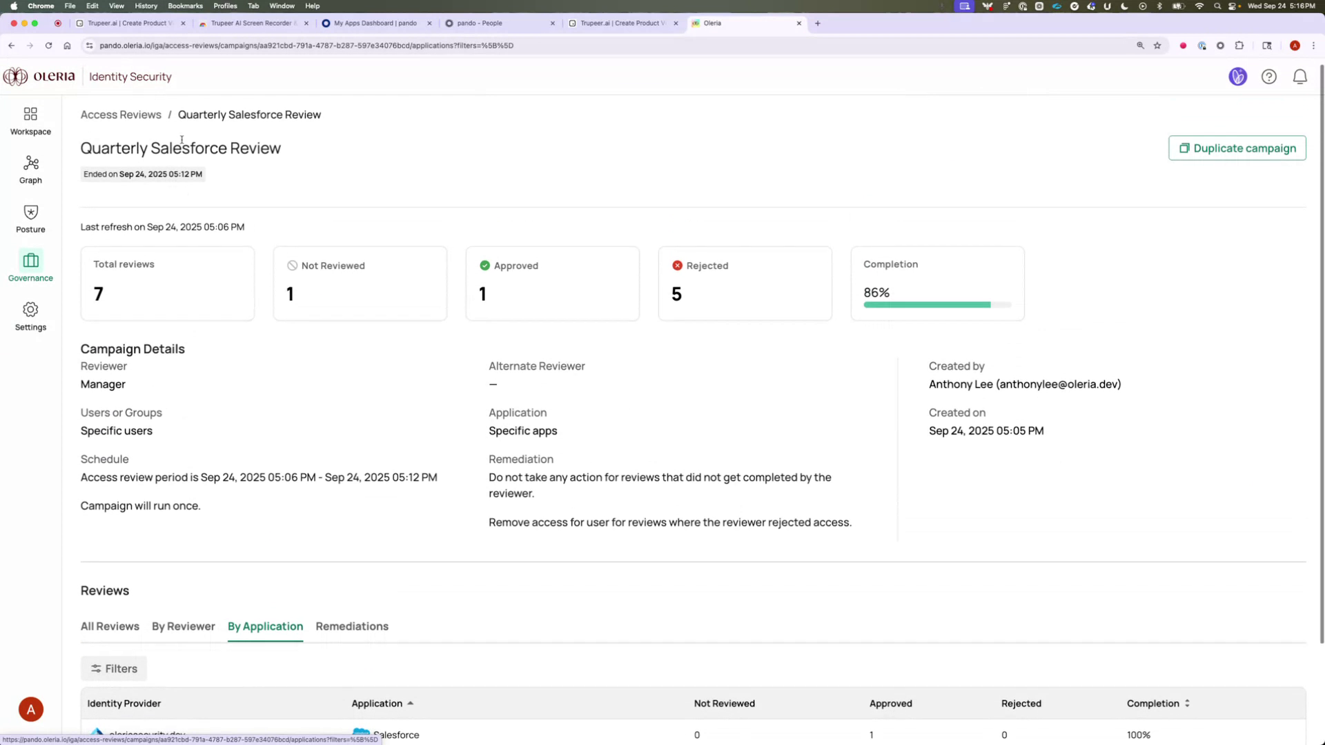Open the Workspace section in sidebar

coord(30,119)
